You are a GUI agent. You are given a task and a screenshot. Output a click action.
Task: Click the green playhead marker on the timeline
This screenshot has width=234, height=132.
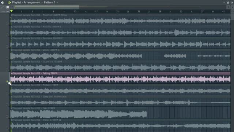pos(11,11)
